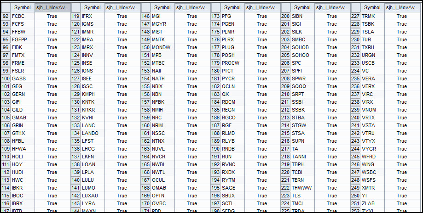Select the FCFS symbol cell
This screenshot has height=213, width=423.
(23, 24)
